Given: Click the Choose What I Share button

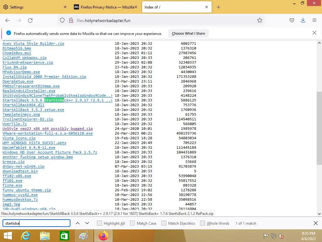Looking at the screenshot, I should pyautogui.click(x=188, y=33).
